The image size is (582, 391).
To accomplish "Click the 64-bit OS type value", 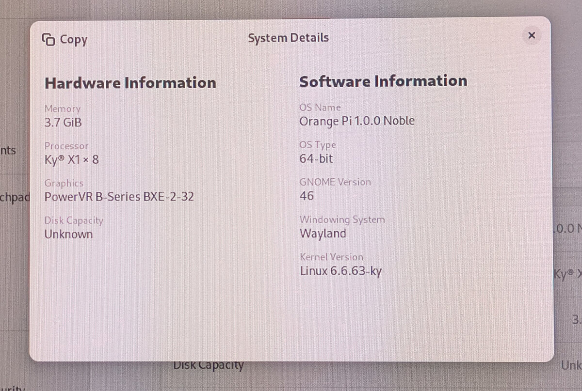I will coord(316,158).
